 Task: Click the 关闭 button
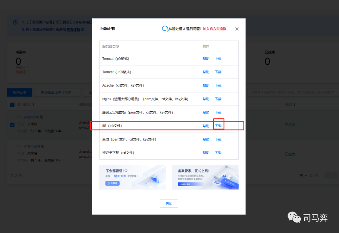point(169,204)
